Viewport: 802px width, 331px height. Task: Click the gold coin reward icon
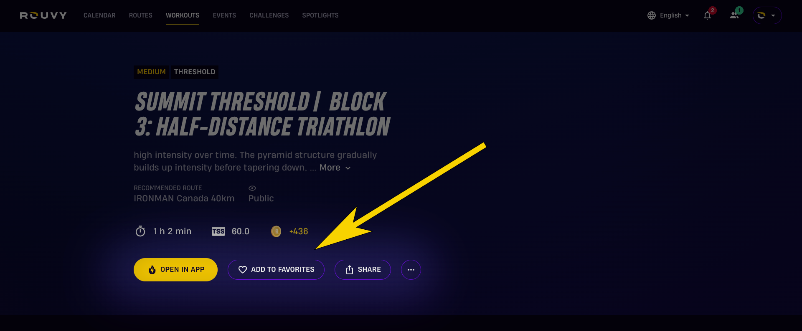point(276,231)
